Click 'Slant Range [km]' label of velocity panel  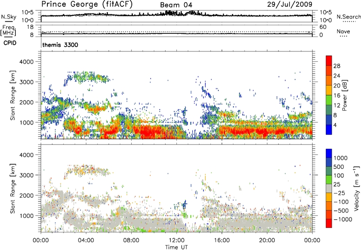click(13, 189)
